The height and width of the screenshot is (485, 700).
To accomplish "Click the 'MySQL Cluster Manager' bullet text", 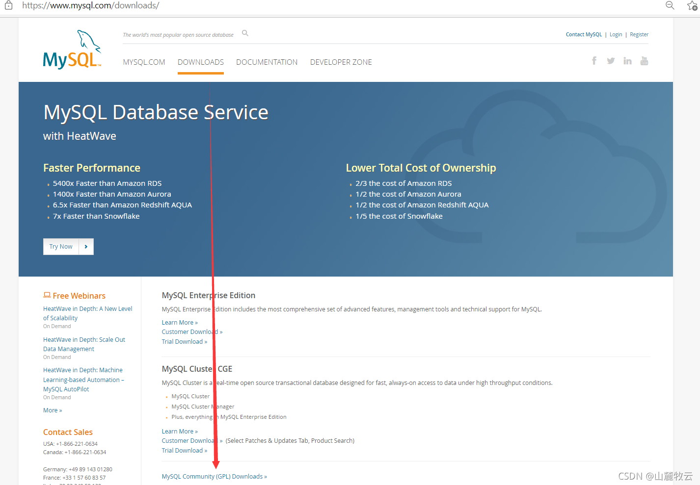I will [x=203, y=407].
